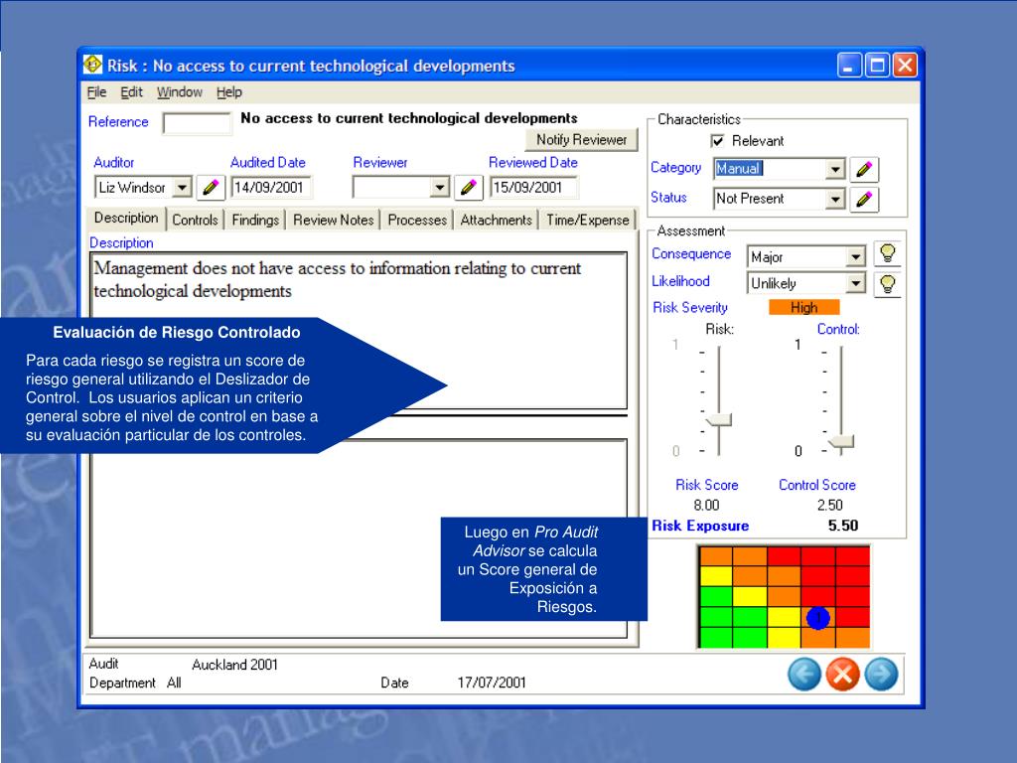This screenshot has height=763, width=1017.
Task: Click the pencil edit icon next to Auditor
Action: click(x=211, y=188)
